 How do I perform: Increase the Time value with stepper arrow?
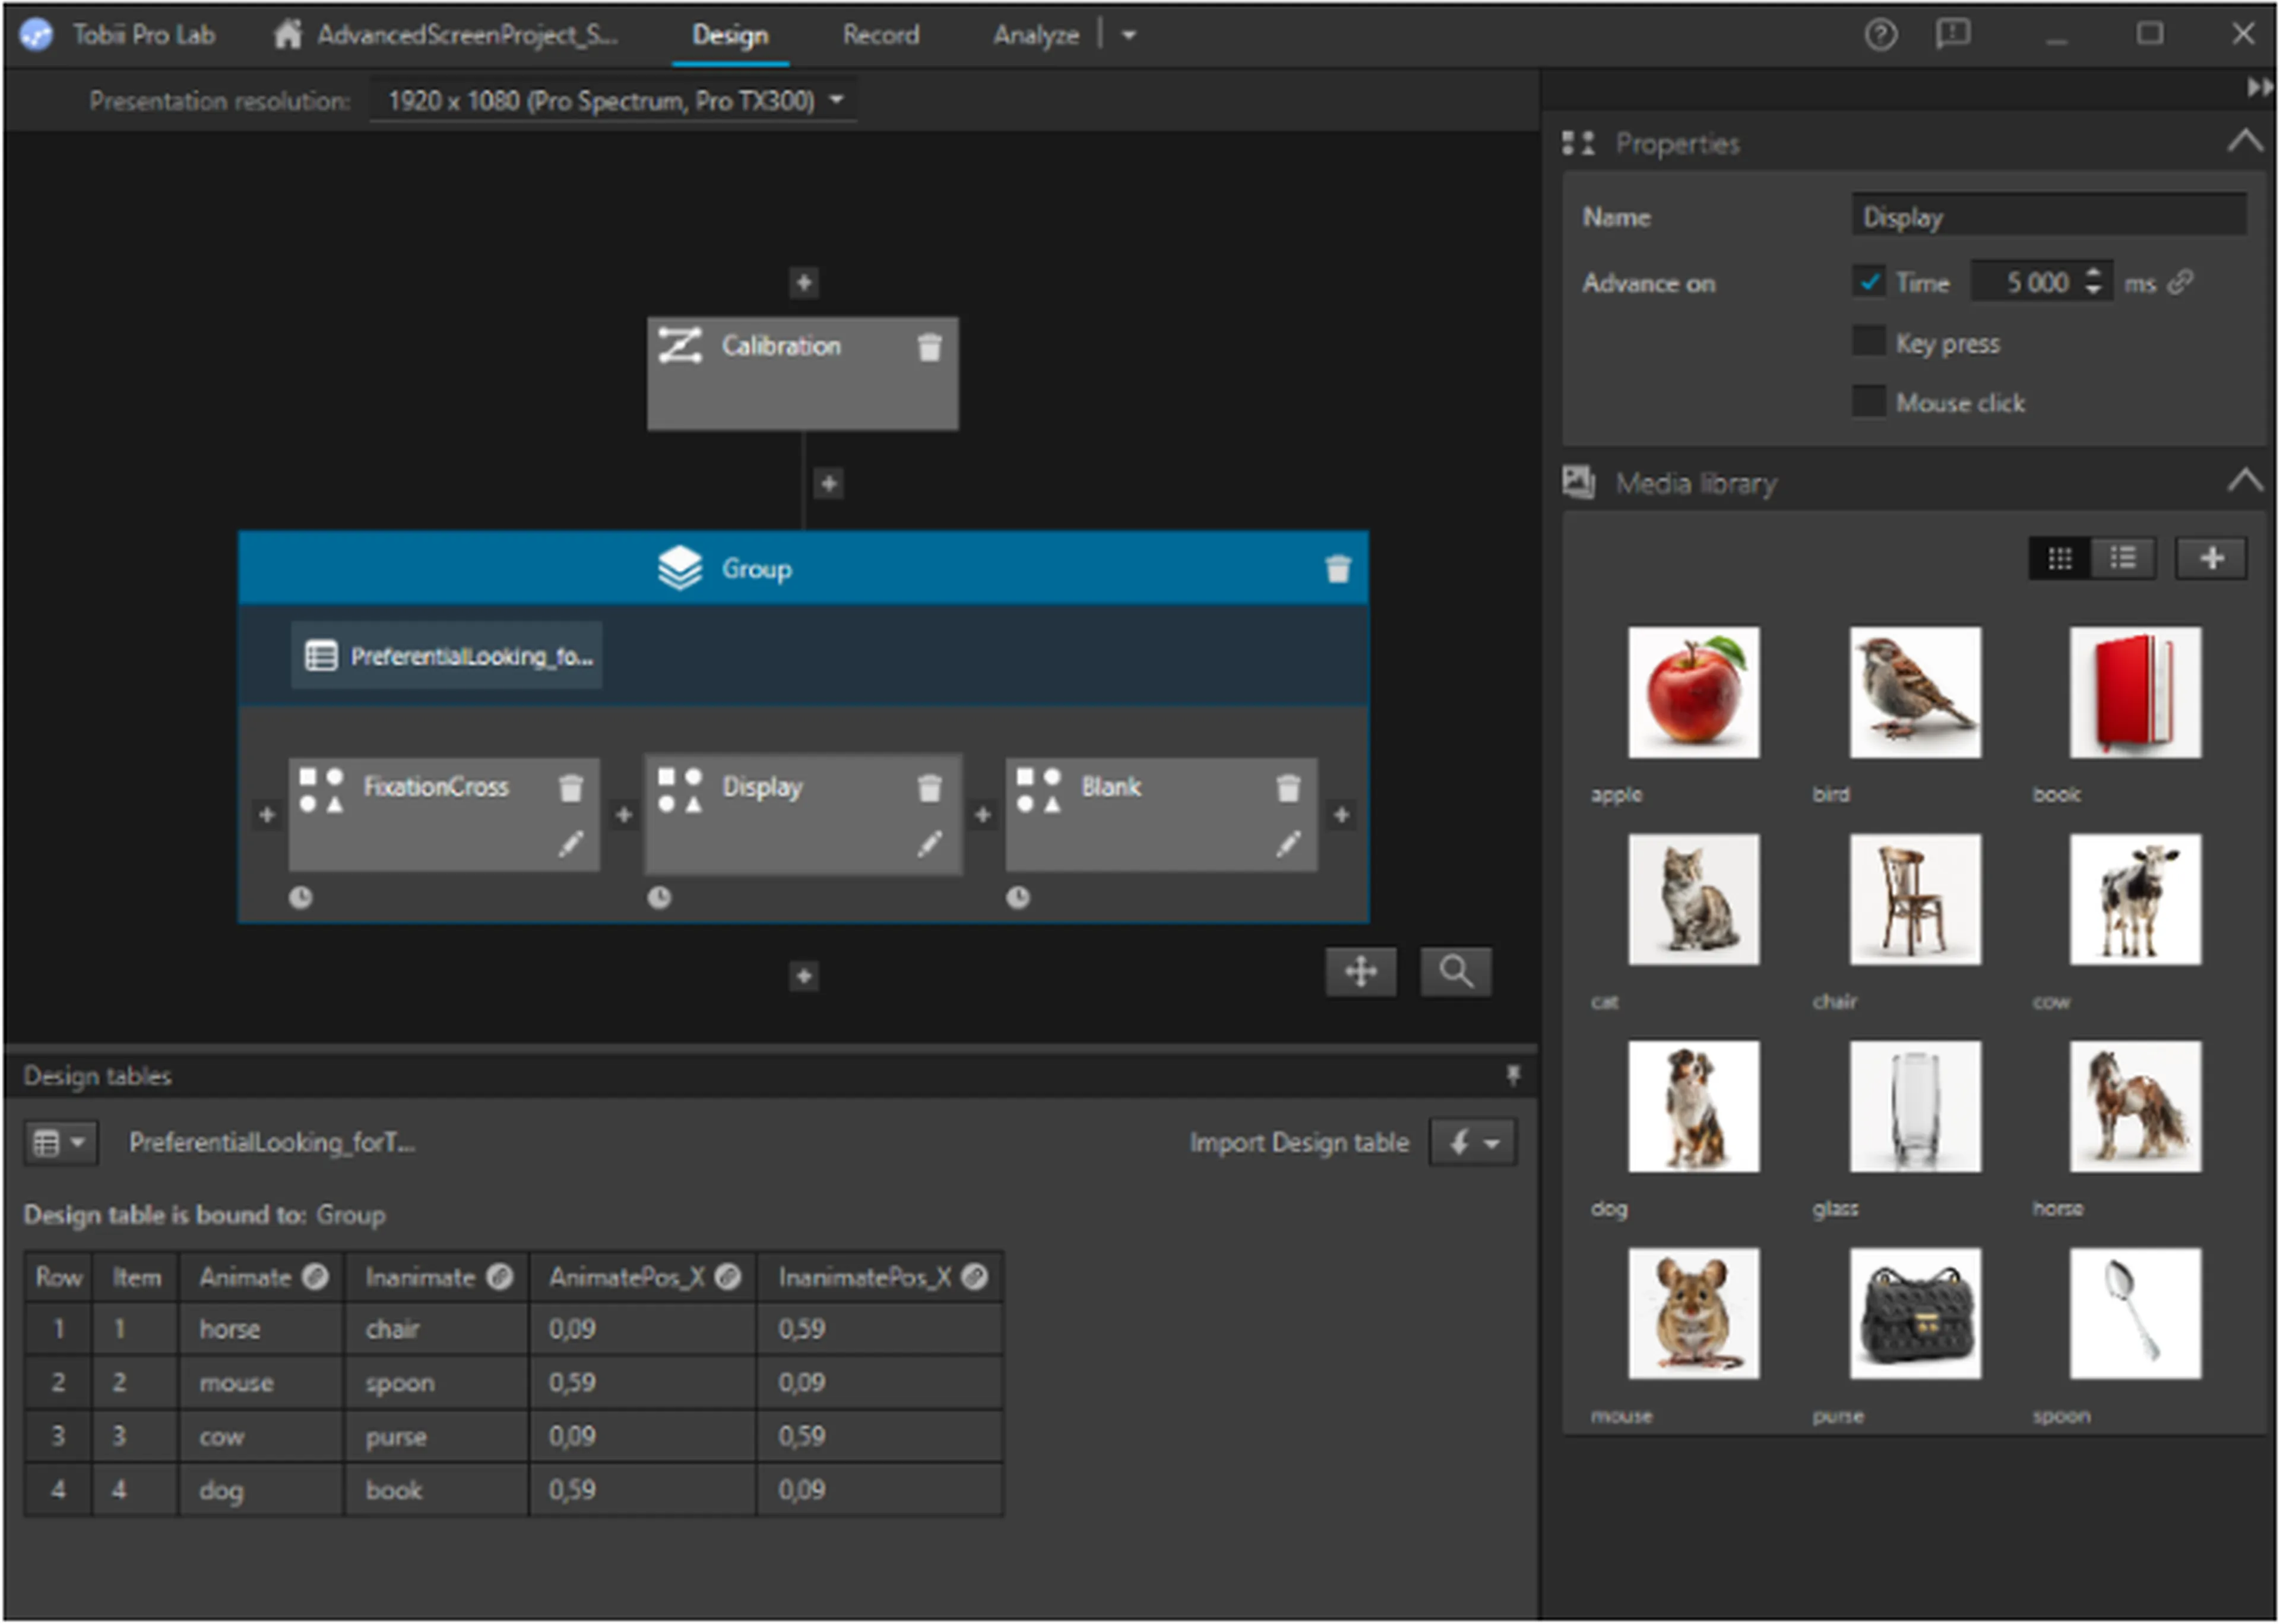(x=2093, y=273)
